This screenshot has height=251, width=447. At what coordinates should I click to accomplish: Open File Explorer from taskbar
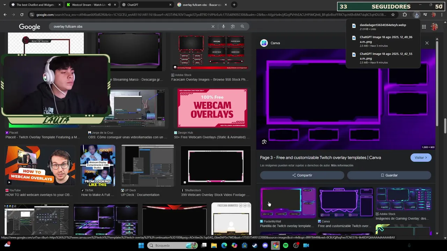(x=214, y=245)
